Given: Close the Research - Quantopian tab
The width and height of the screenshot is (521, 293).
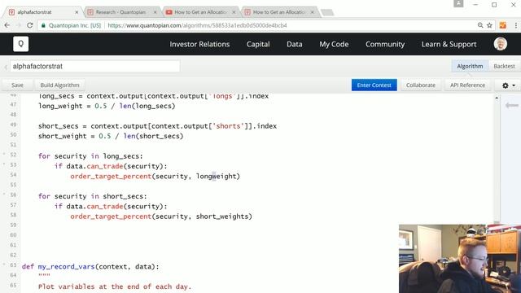Looking at the screenshot, I should (x=155, y=12).
